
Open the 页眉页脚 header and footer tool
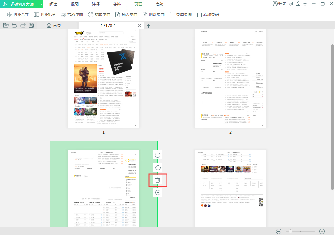click(x=181, y=14)
